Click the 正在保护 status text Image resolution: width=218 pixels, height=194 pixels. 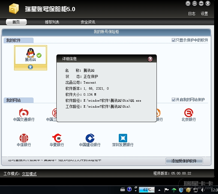(91, 77)
